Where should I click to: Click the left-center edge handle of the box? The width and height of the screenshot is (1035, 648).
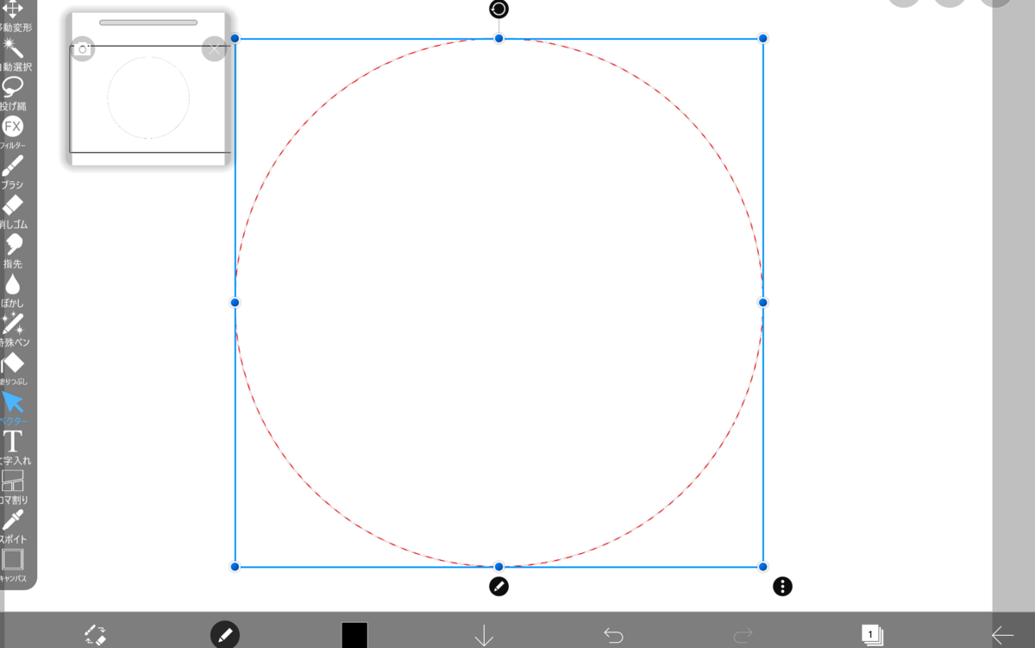point(235,303)
